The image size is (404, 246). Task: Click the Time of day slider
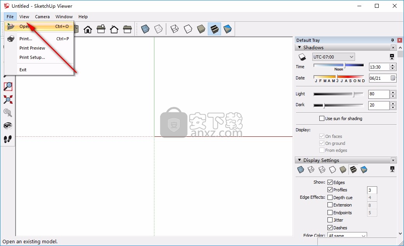[x=339, y=65]
